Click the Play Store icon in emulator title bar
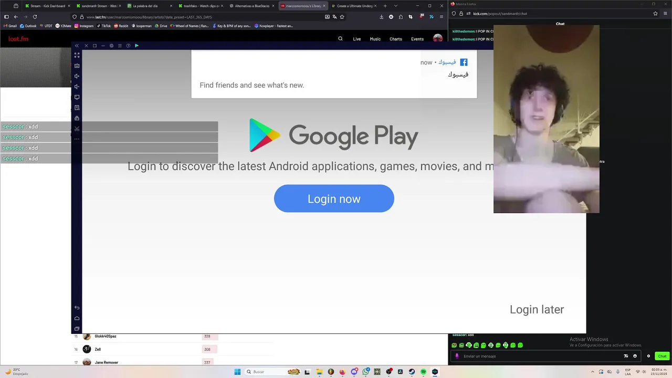This screenshot has height=378, width=672. point(136,46)
